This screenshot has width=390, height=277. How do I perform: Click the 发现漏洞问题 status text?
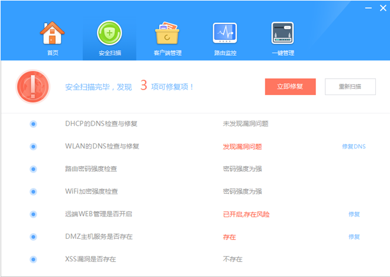[242, 146]
